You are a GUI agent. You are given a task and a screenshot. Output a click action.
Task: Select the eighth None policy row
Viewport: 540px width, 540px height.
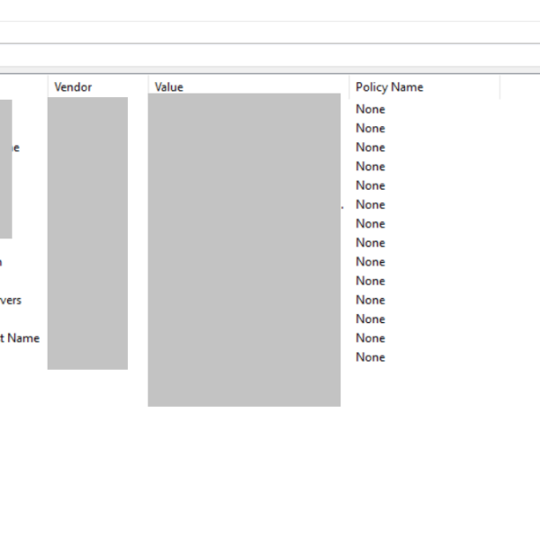[x=370, y=243]
